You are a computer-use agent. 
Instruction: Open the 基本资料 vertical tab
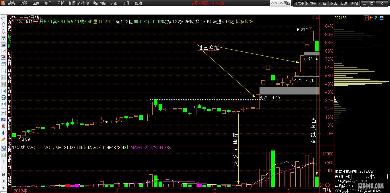[x=9, y=59]
